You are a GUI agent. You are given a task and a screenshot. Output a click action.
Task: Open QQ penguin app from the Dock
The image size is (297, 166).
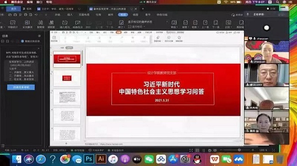click(x=197, y=159)
